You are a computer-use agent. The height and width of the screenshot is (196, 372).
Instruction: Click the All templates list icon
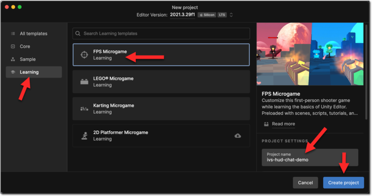point(13,34)
